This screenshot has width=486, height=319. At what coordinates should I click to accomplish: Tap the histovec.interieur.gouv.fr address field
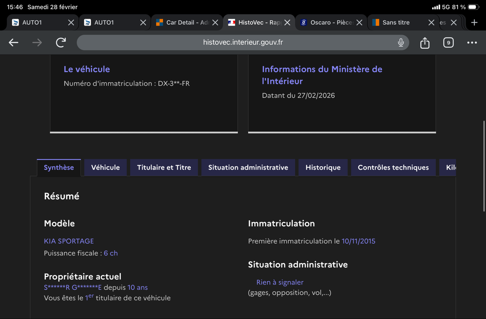pos(243,43)
